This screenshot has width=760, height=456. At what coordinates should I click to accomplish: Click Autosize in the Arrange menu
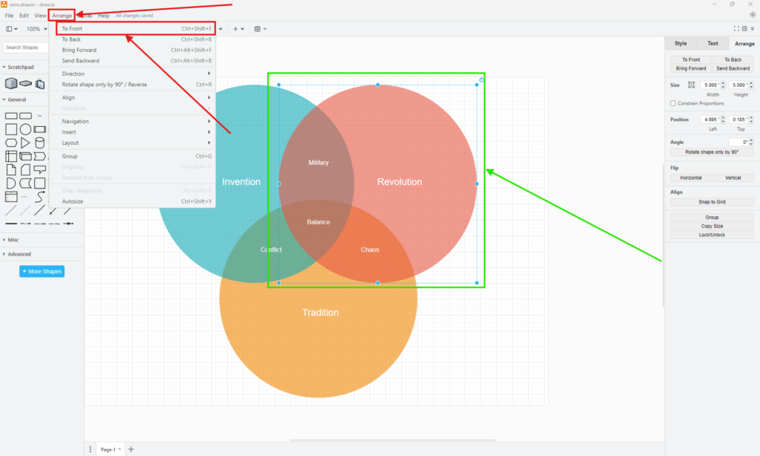tap(132, 201)
